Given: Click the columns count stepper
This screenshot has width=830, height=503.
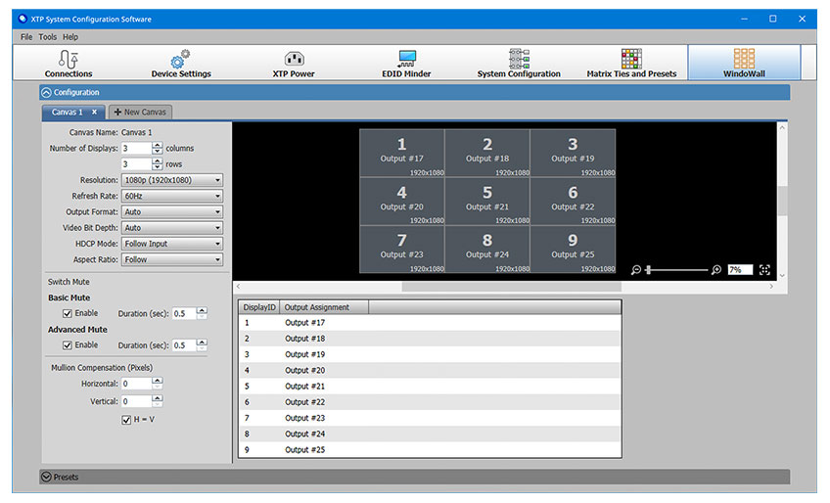Looking at the screenshot, I should [x=158, y=148].
